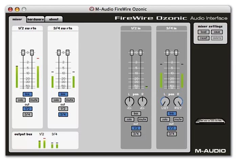Click the R127 pan knob of 3/4 in

[178, 102]
